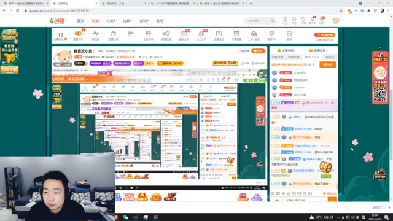This screenshot has height=221, width=393.
Task: Switch to the 贵宾(1705) tab
Action: [x=312, y=57]
